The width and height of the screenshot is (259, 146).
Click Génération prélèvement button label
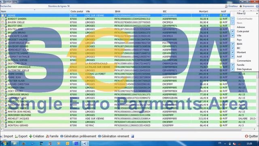tap(80, 136)
